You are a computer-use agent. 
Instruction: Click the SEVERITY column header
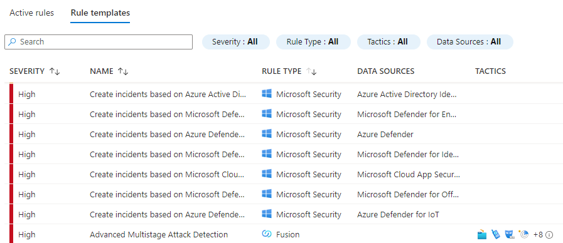click(27, 71)
